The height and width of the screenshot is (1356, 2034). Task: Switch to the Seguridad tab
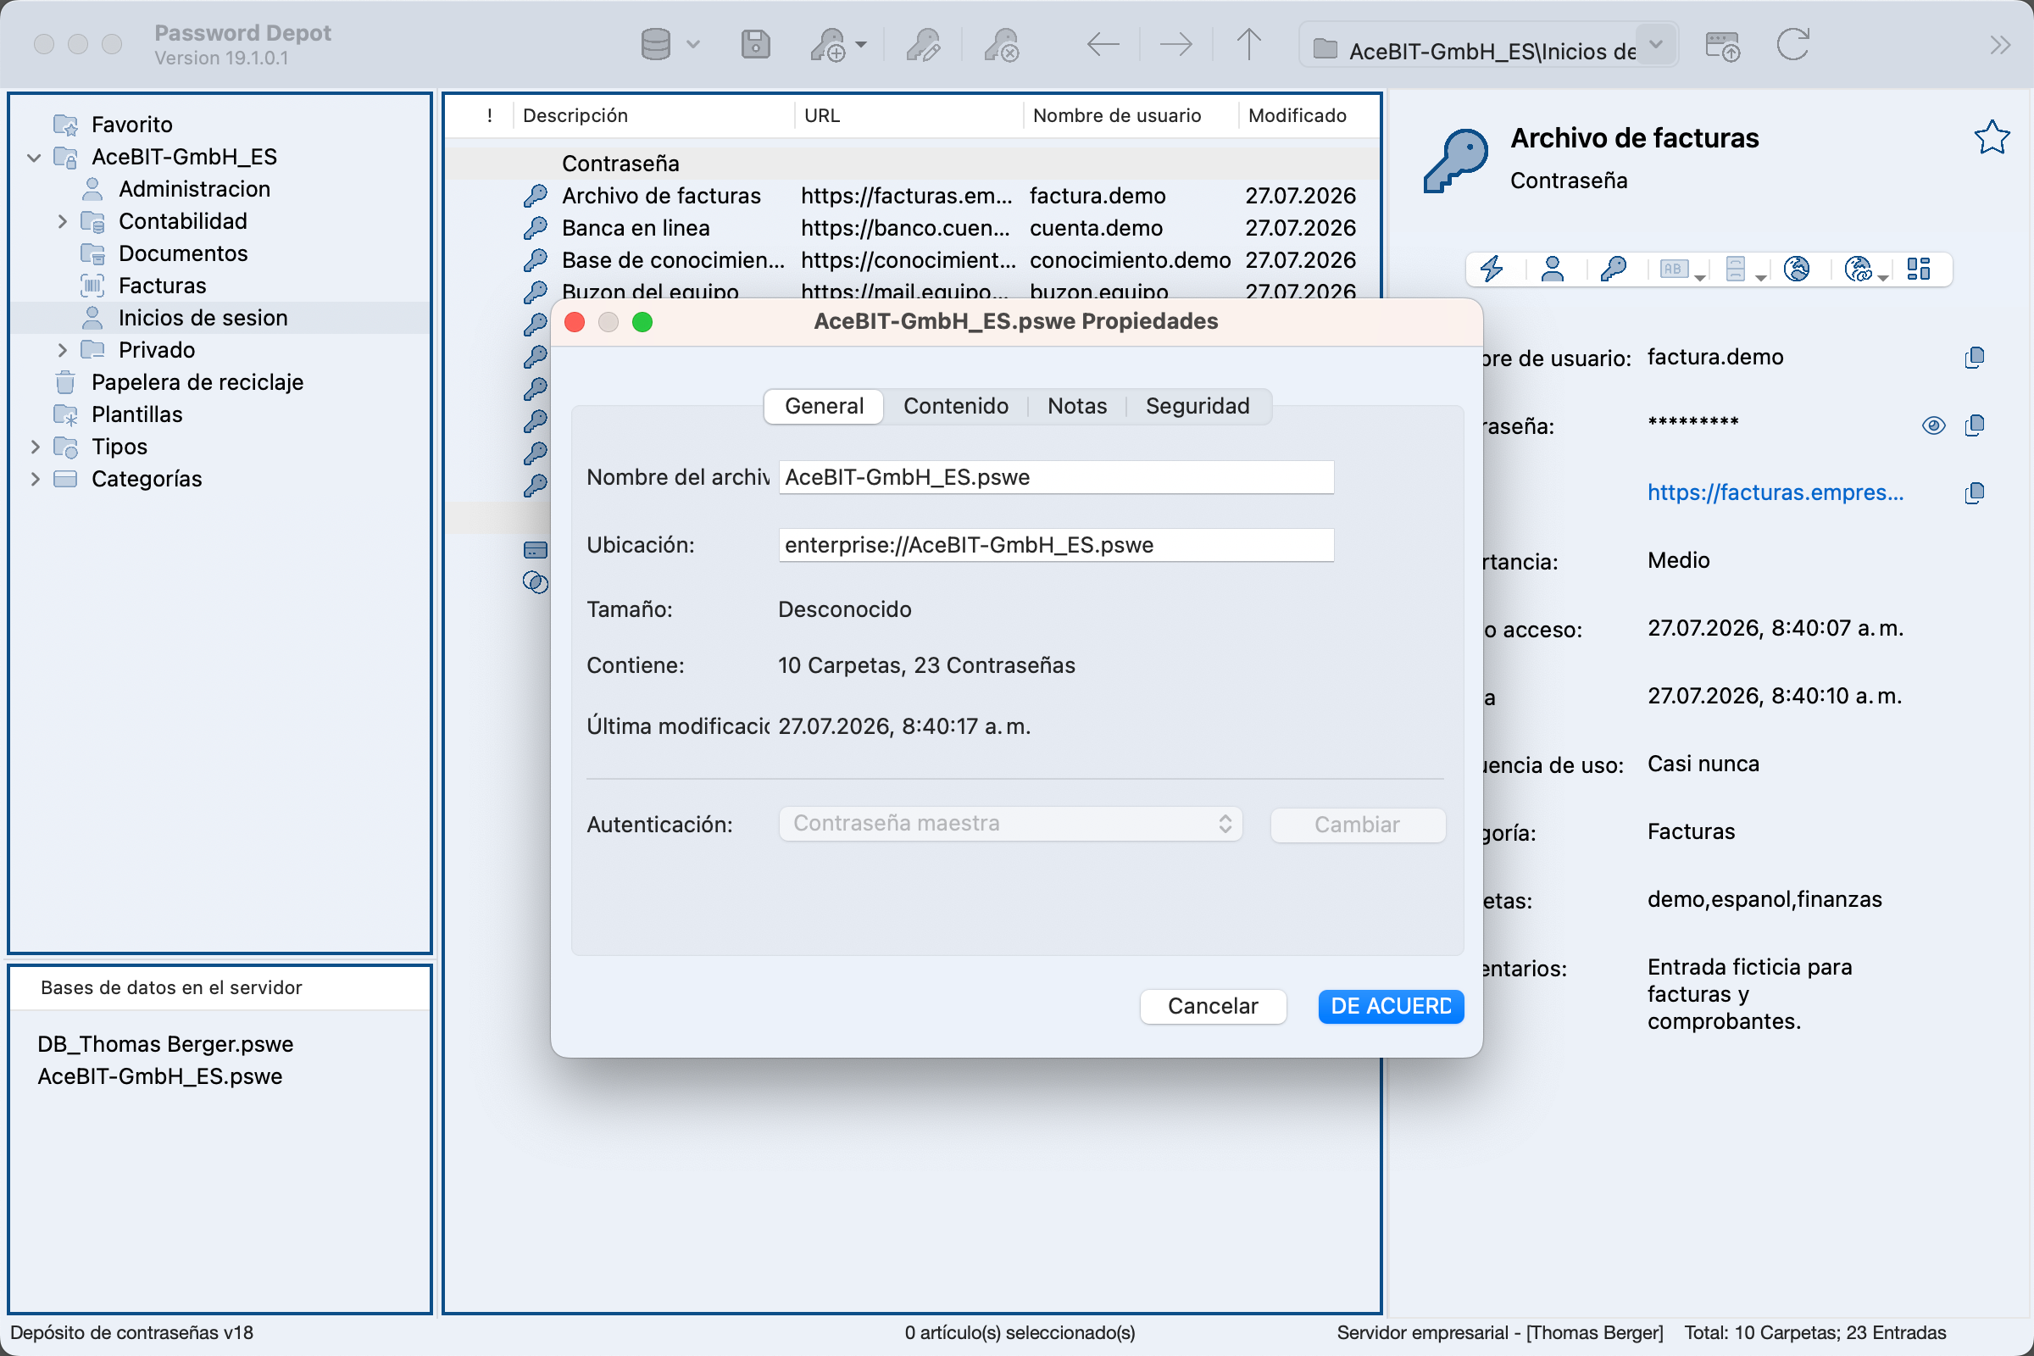(1197, 406)
